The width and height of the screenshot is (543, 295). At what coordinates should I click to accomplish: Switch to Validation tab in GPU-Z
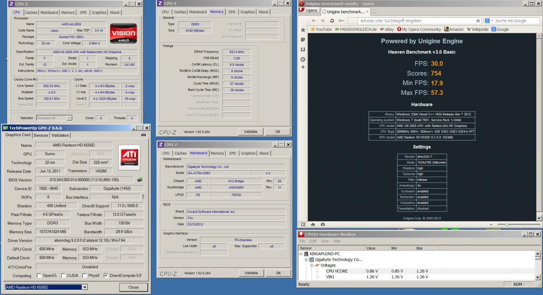[x=60, y=135]
